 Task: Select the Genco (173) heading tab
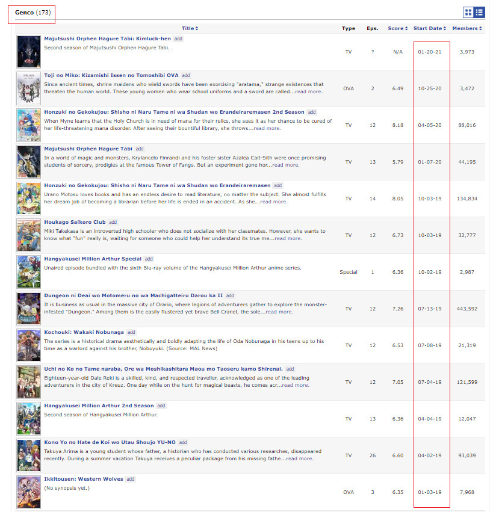click(32, 13)
